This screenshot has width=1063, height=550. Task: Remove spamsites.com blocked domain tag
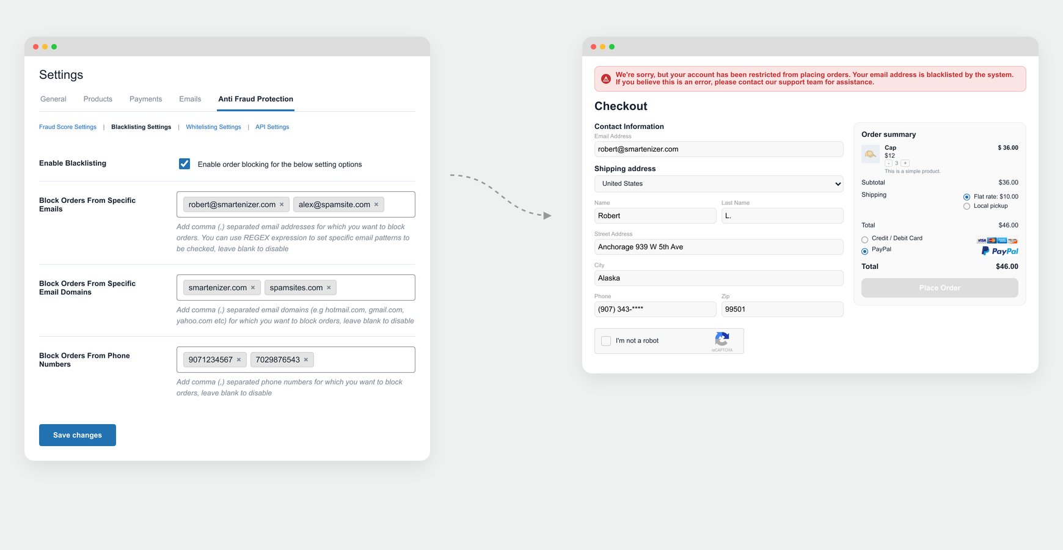pos(329,288)
